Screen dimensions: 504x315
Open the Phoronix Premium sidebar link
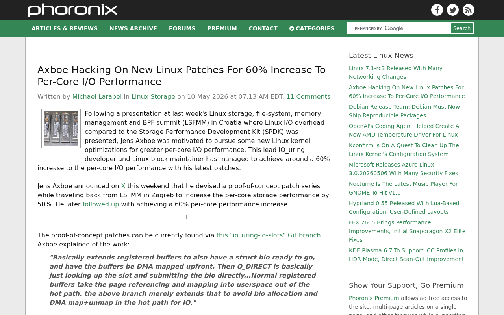(x=374, y=298)
